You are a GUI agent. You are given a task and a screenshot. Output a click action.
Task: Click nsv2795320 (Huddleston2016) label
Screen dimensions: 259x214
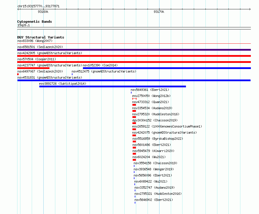(156, 114)
